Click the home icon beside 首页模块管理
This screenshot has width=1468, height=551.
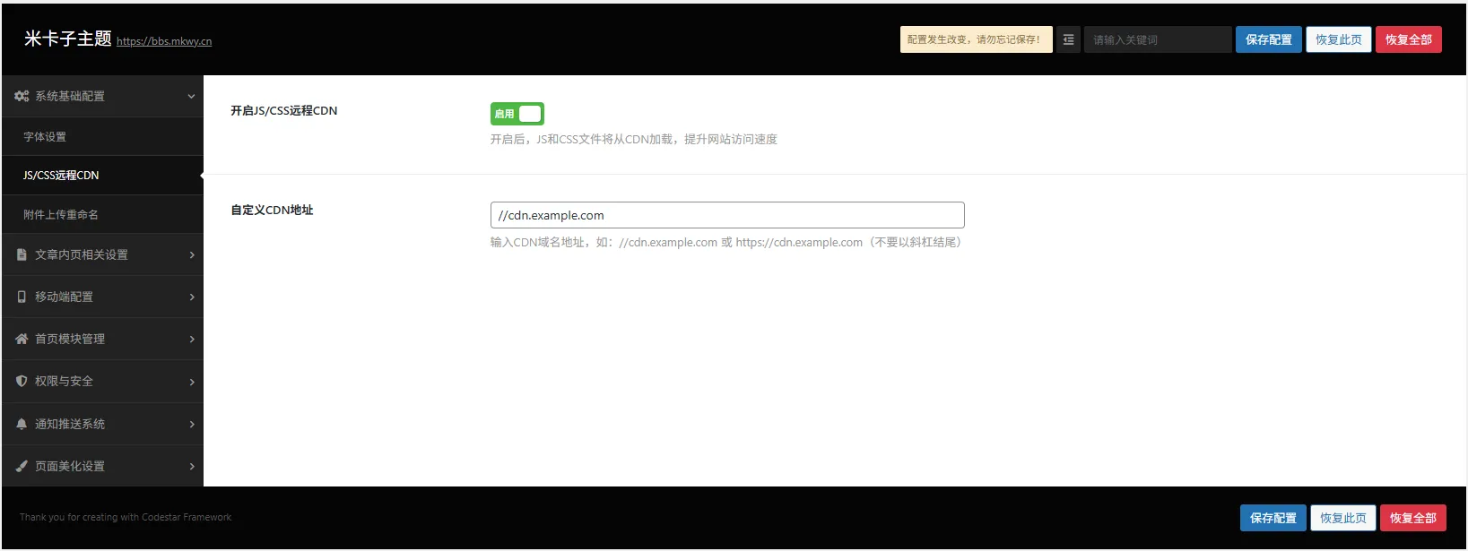(x=22, y=339)
